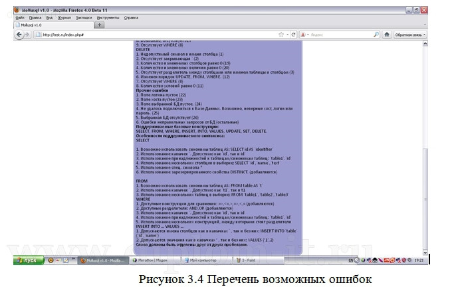Open the list-all-tabs dropdown arrow

(x=425, y=25)
